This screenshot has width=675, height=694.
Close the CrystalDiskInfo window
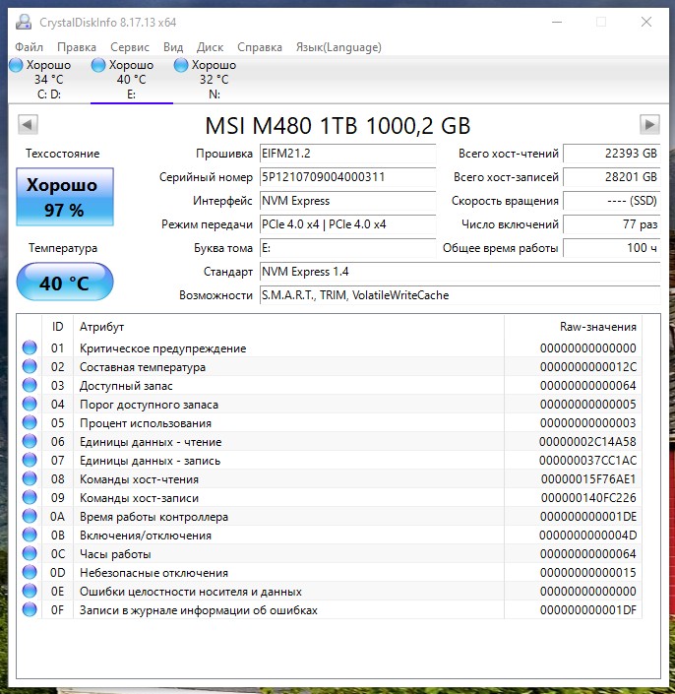tap(646, 22)
